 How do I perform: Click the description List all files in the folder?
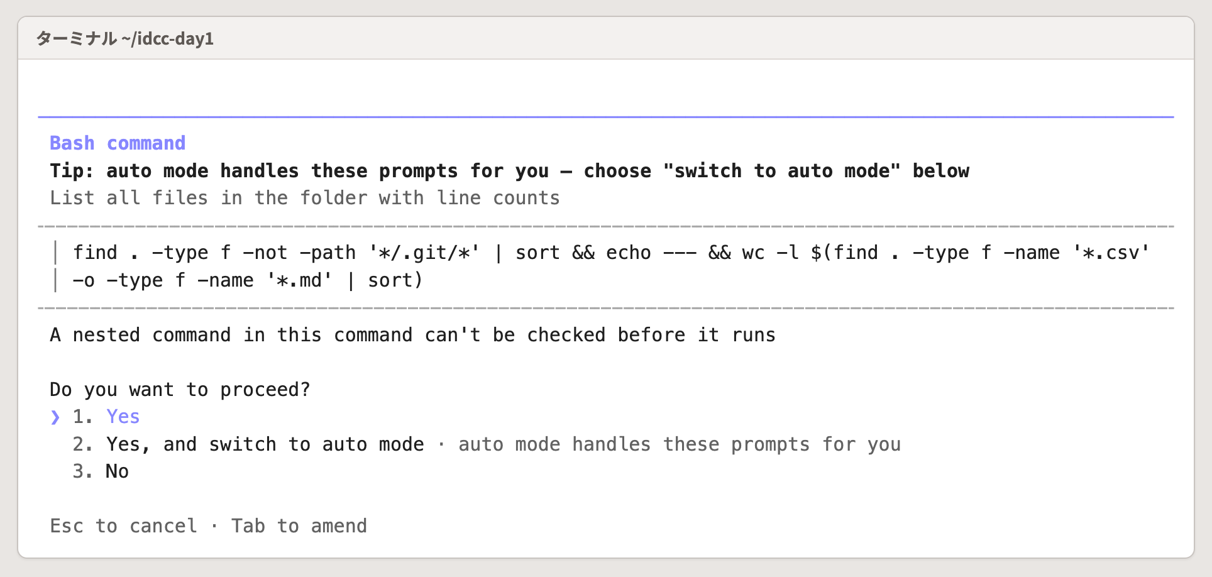coord(305,198)
